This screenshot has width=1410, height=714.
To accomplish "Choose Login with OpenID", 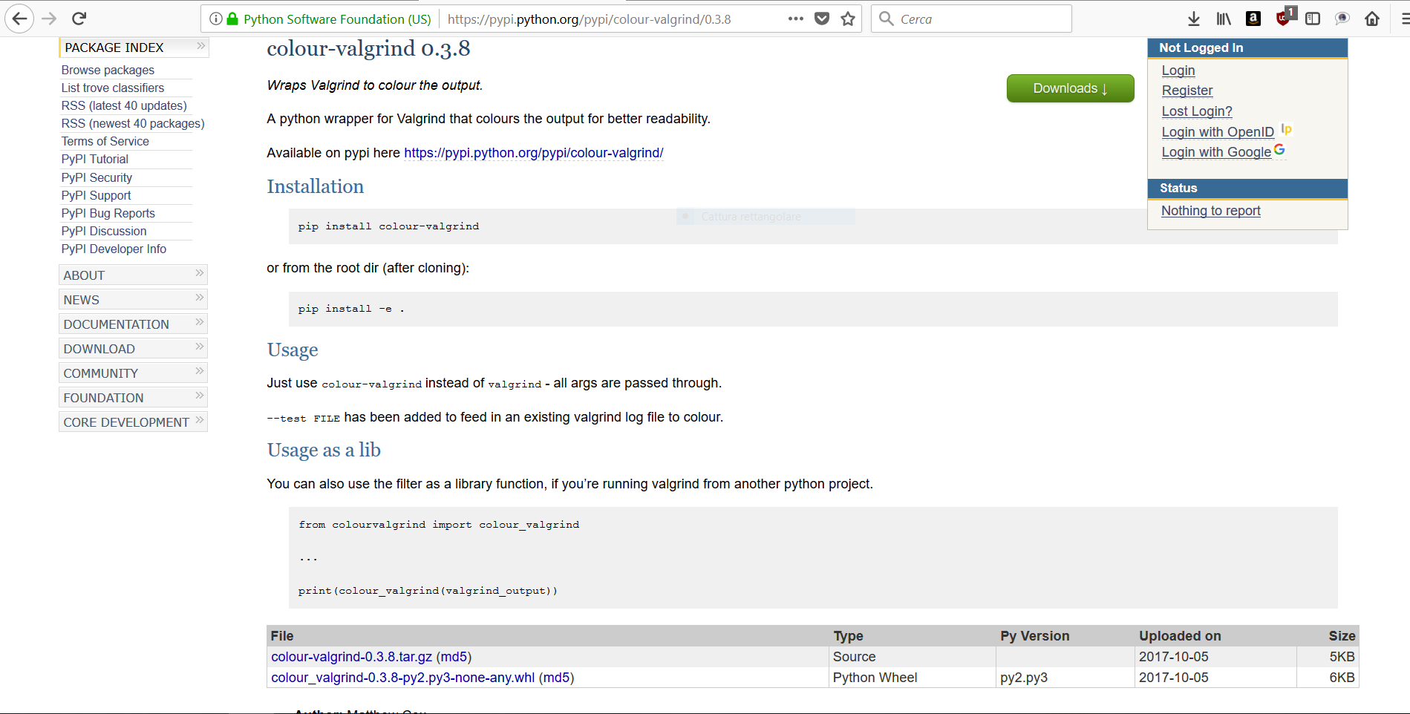I will (x=1218, y=132).
